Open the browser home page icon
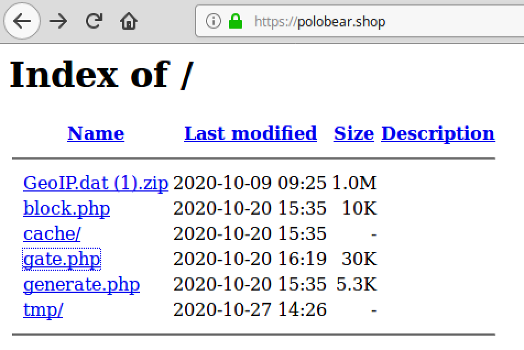524x350 pixels. pos(129,21)
